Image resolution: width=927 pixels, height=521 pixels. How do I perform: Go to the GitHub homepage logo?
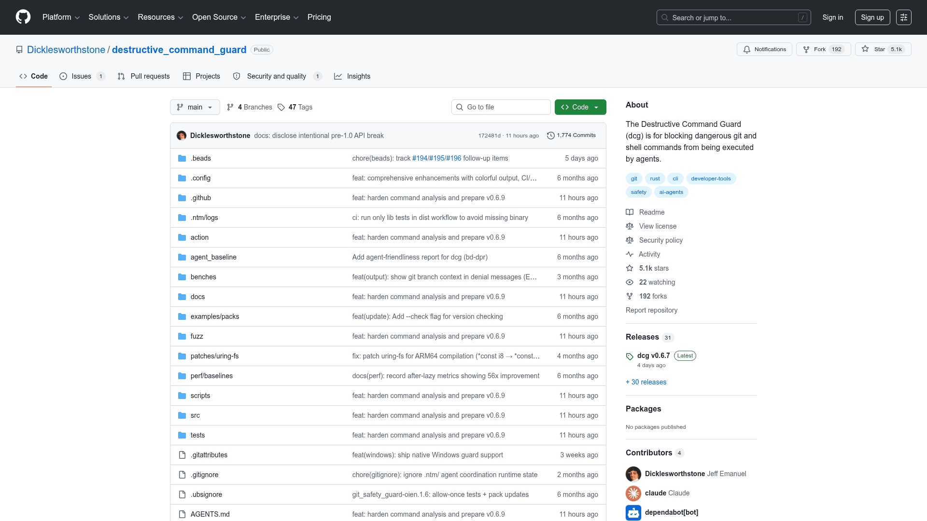[x=23, y=17]
